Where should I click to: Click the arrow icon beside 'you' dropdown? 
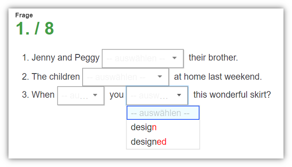click(179, 95)
